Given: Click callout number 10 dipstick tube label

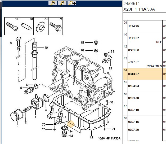Looking at the screenshot, I should point(46,48).
